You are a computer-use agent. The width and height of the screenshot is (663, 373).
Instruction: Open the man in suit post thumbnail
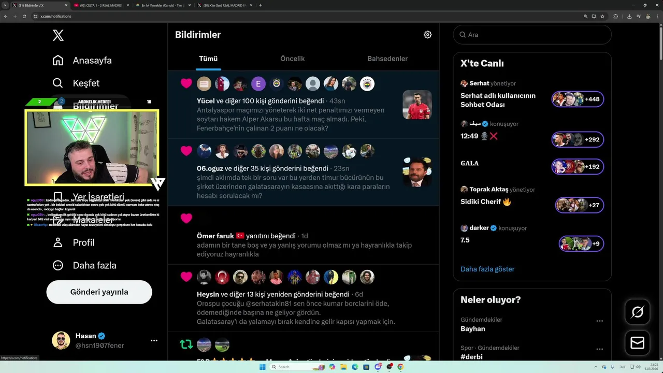point(417,172)
